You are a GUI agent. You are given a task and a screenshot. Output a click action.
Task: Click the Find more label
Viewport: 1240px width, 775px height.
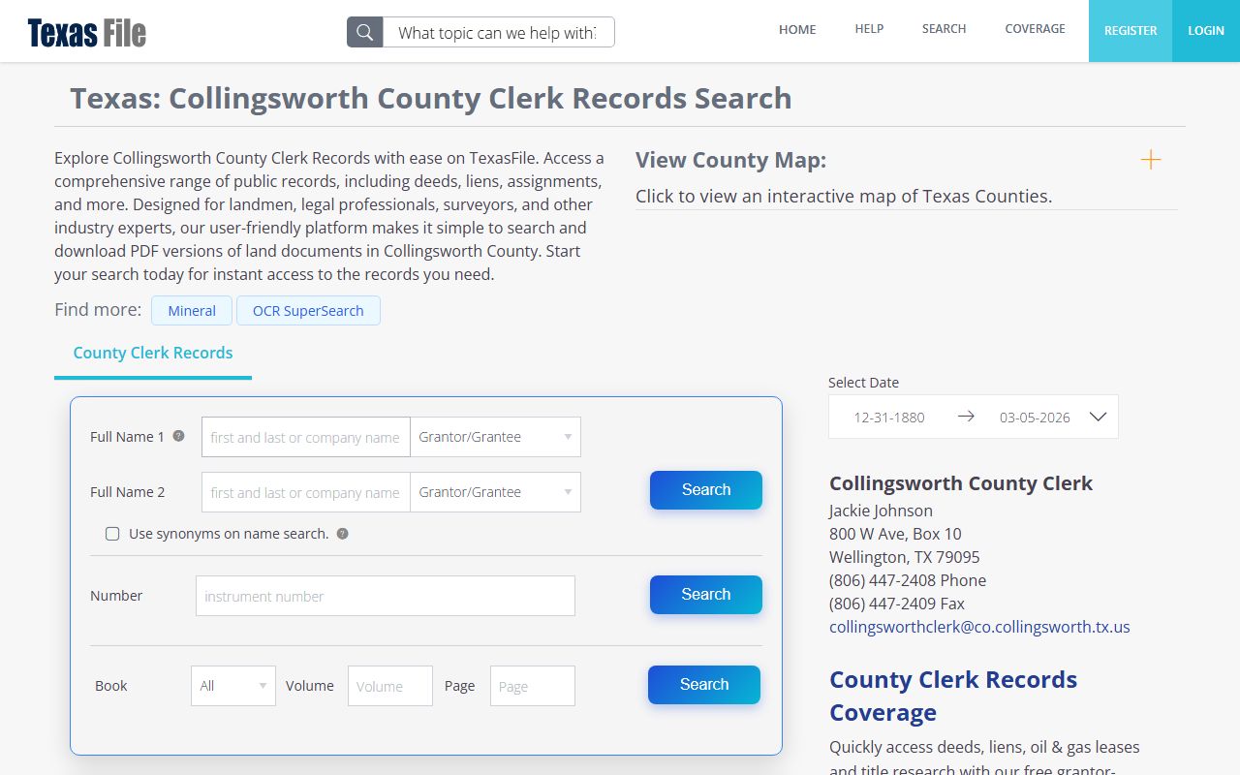[98, 310]
